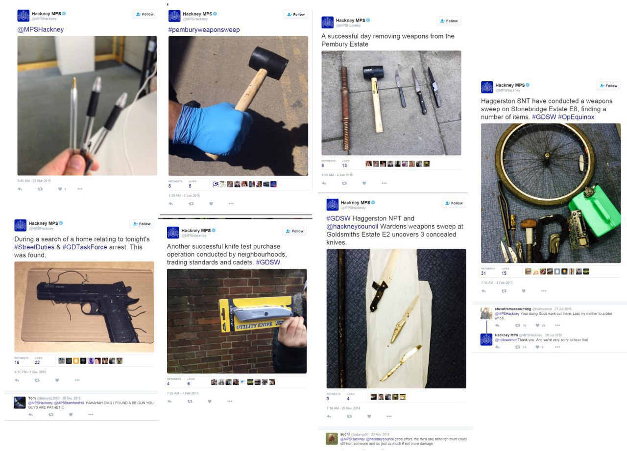Screen dimensions: 627x451
Task: Follow Hackney MPS on utility knife tweet
Action: pos(294,231)
